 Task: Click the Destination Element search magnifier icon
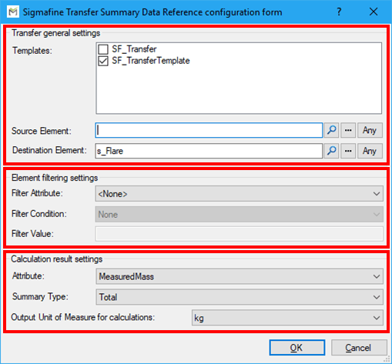331,151
